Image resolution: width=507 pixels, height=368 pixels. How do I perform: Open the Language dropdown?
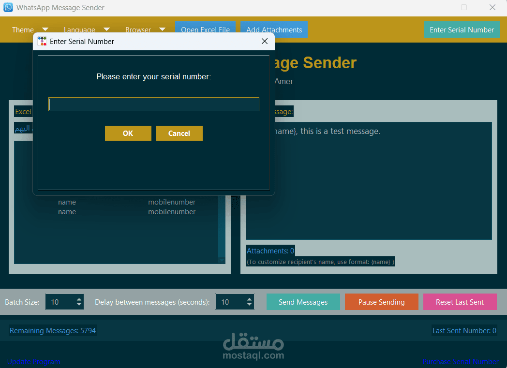(87, 29)
